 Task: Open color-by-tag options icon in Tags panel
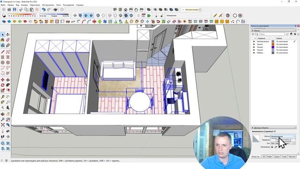(x=291, y=34)
